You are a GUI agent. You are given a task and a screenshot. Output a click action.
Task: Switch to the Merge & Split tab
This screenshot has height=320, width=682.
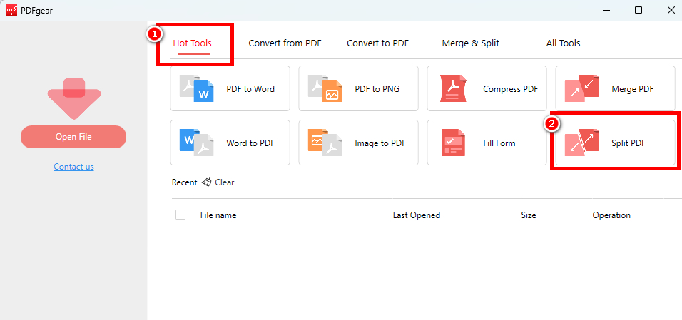click(x=471, y=43)
